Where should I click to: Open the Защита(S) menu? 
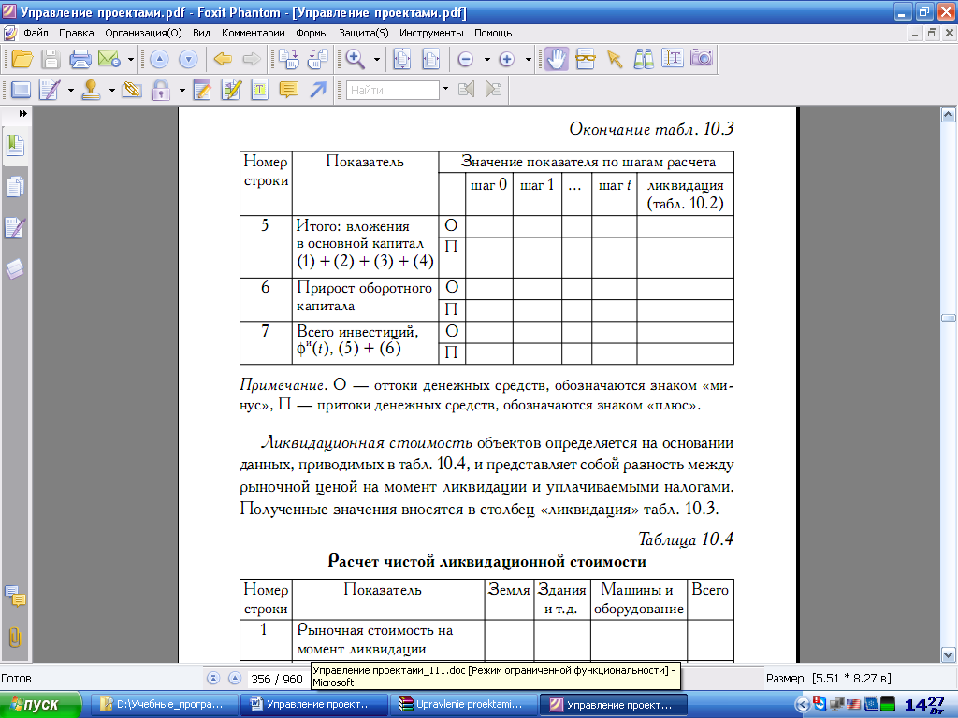pyautogui.click(x=364, y=33)
